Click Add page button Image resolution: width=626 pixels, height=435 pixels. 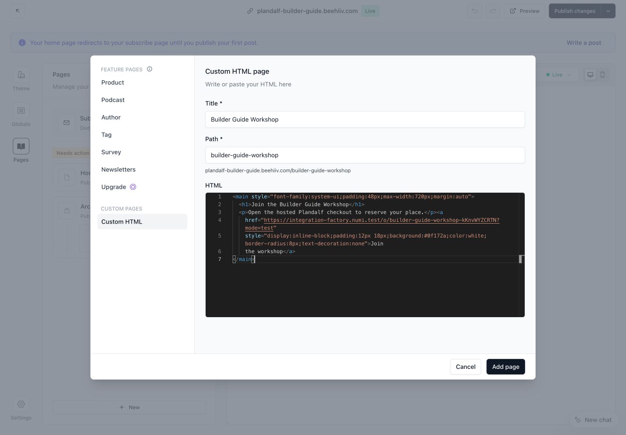[506, 367]
